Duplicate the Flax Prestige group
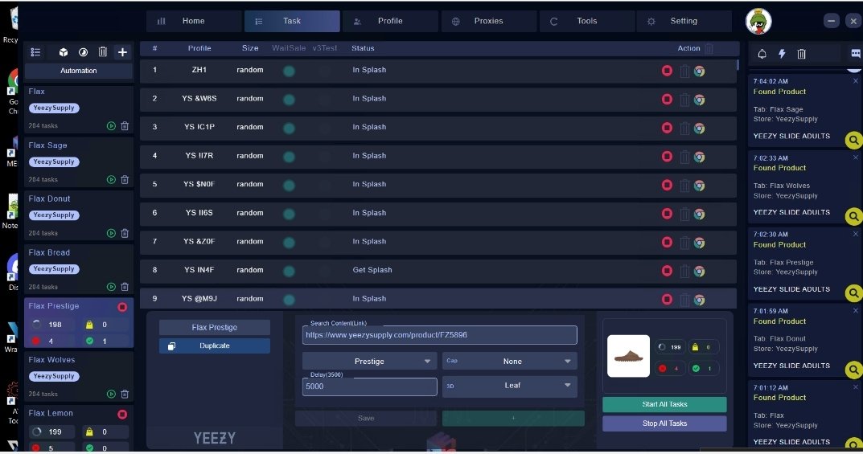 click(x=215, y=346)
